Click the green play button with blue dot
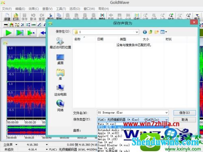Image resolution: width=203 pixels, height=152 pixels. [x=31, y=33]
